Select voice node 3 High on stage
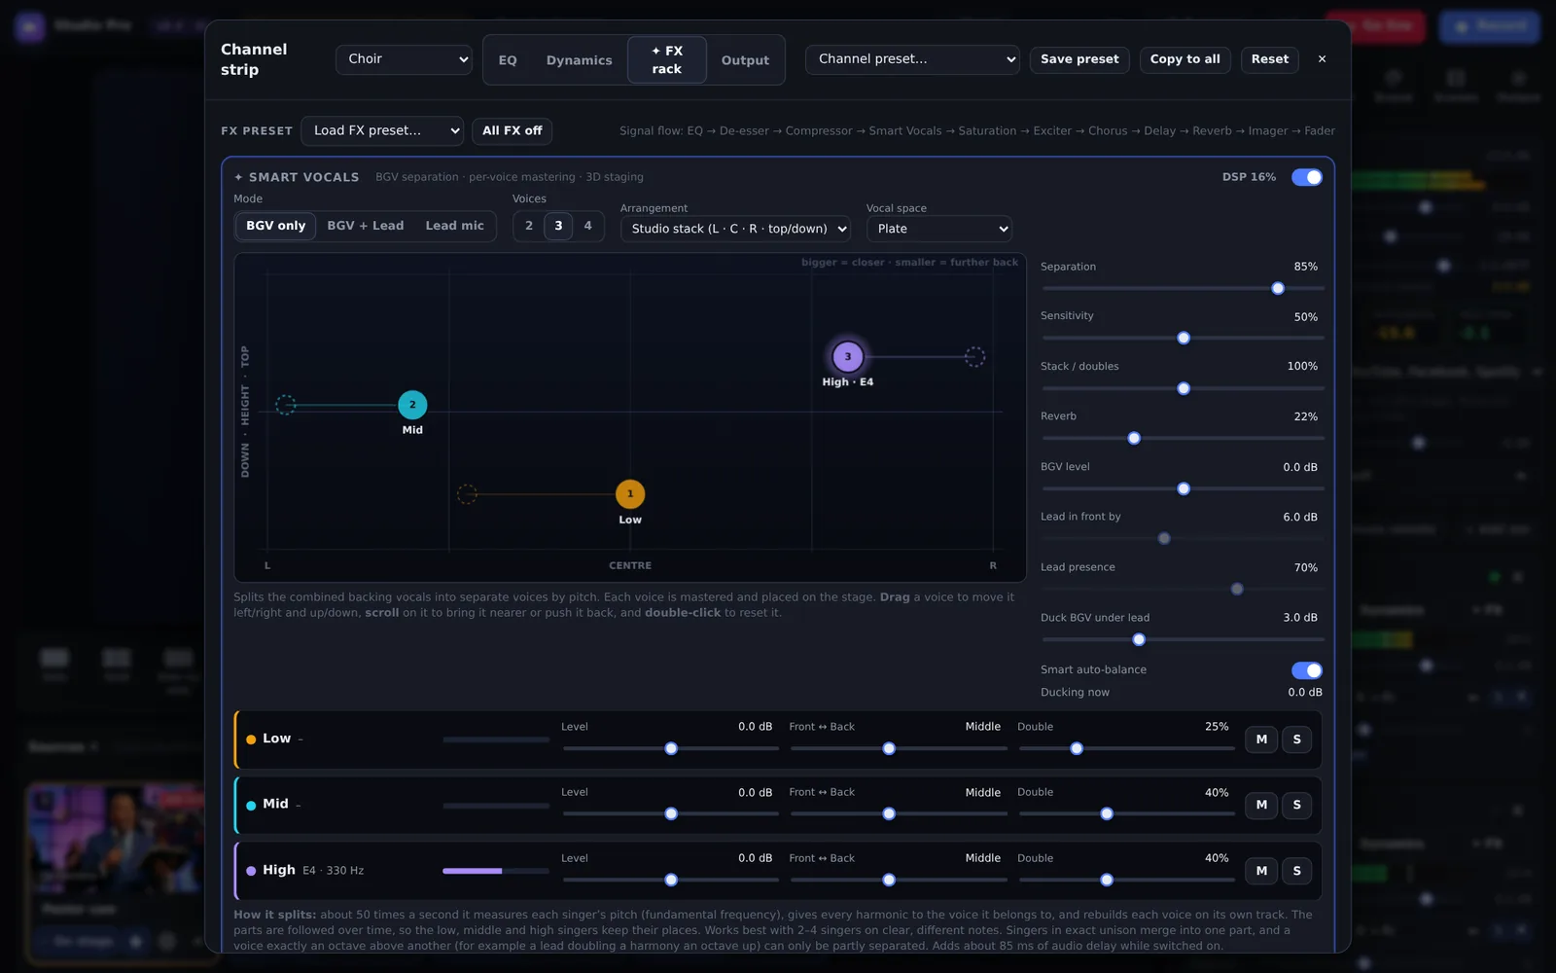 847,357
